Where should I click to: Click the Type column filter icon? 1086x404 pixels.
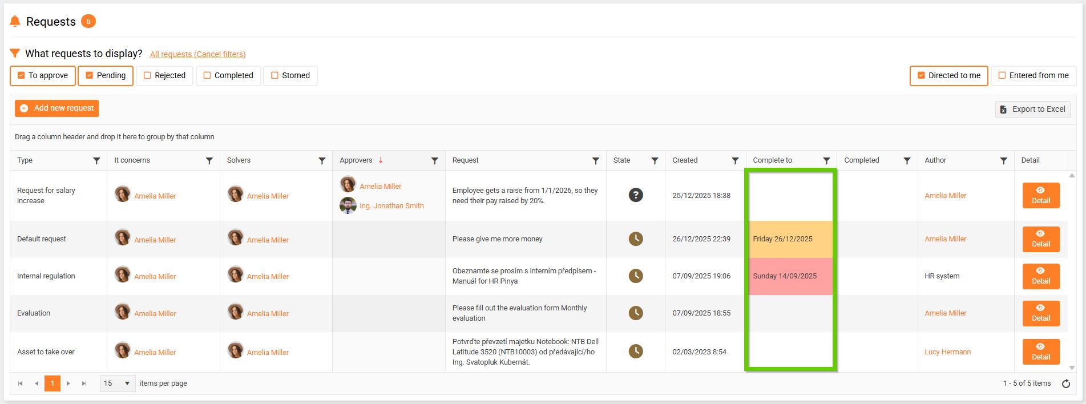[x=96, y=161]
